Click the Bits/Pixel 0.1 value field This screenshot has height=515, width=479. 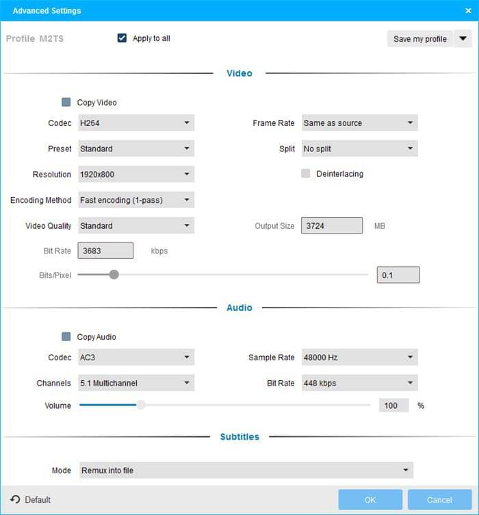tap(398, 275)
